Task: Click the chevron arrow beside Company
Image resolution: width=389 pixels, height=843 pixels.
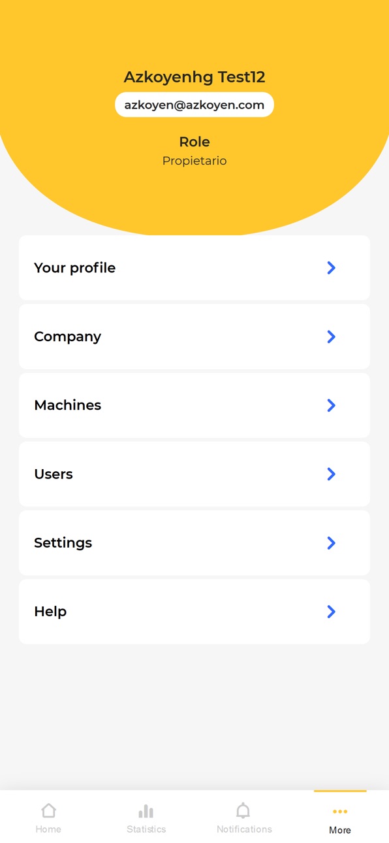Action: pyautogui.click(x=331, y=337)
